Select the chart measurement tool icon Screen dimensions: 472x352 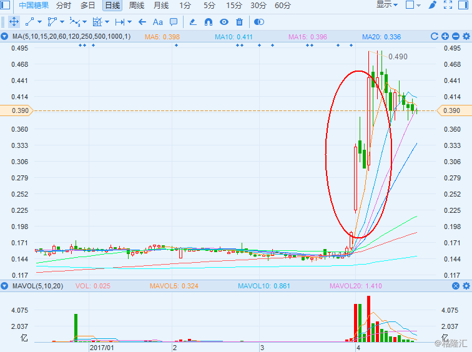pyautogui.click(x=97, y=22)
